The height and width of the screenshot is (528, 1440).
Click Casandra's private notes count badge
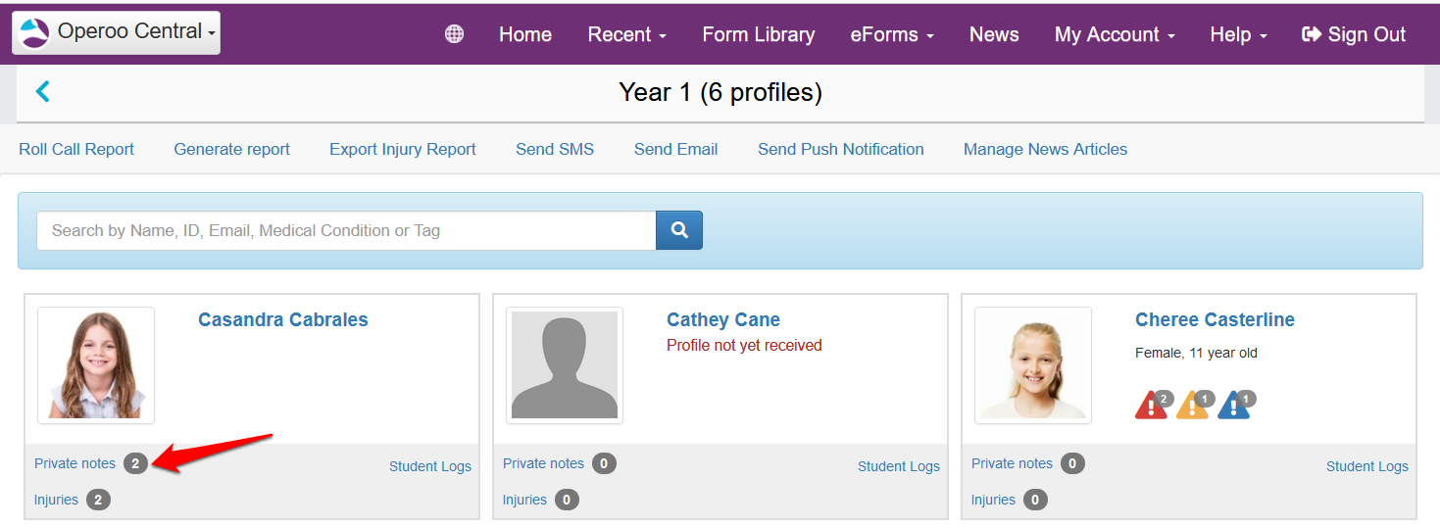point(135,463)
